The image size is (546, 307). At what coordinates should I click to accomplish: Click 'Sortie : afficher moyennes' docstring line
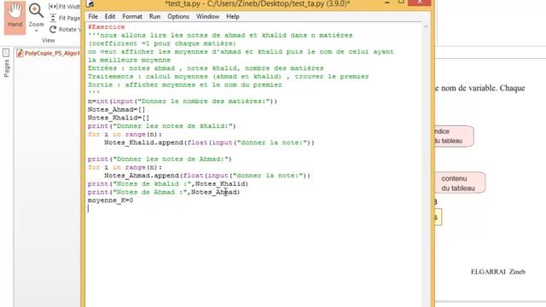[x=185, y=85]
